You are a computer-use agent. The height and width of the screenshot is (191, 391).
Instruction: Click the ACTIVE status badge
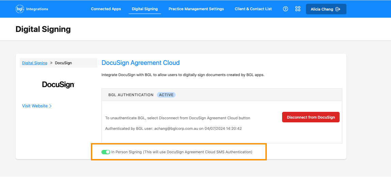tap(166, 95)
